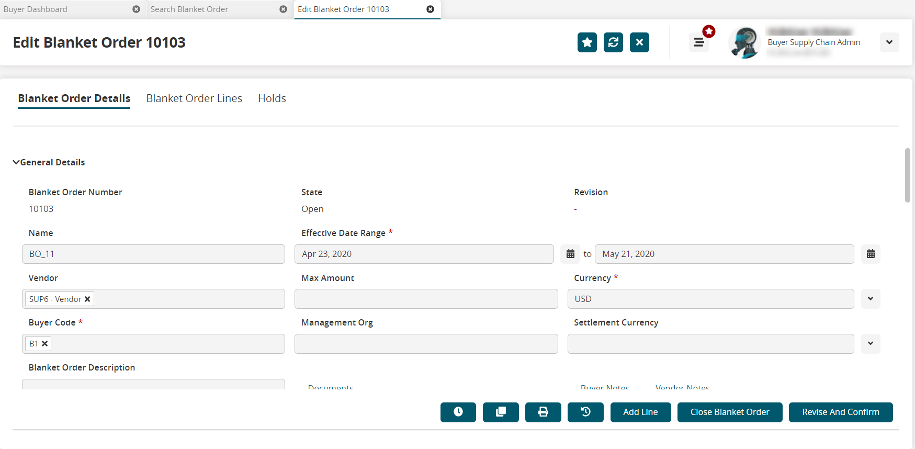Viewport: 915px width, 449px height.
Task: Click the start date field Apr 23, 2020
Action: (x=424, y=254)
